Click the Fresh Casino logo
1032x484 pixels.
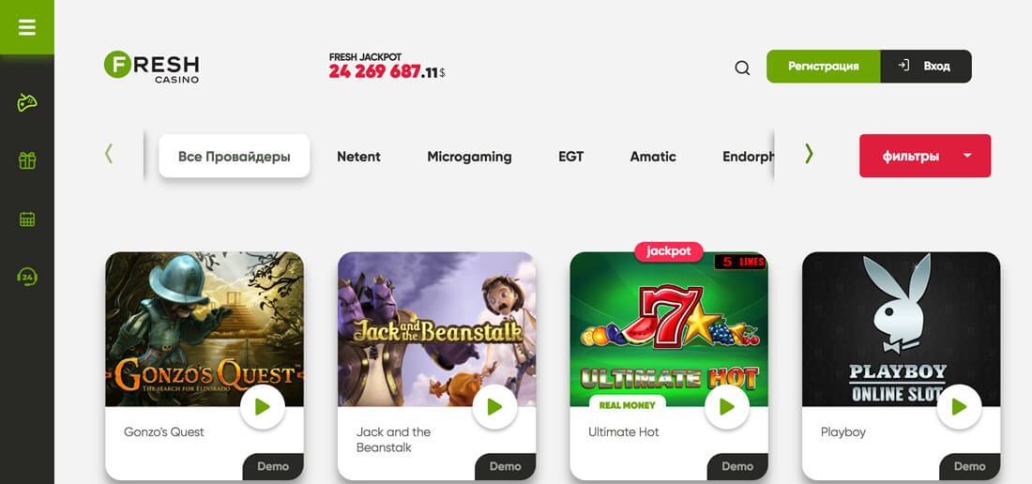(151, 68)
